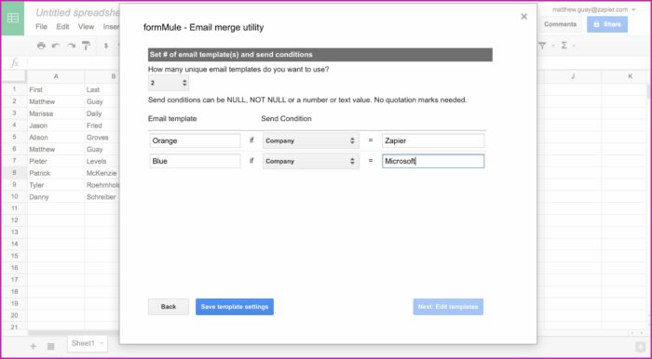The image size is (652, 359).
Task: Click the currency format dollar icon
Action: 106,46
